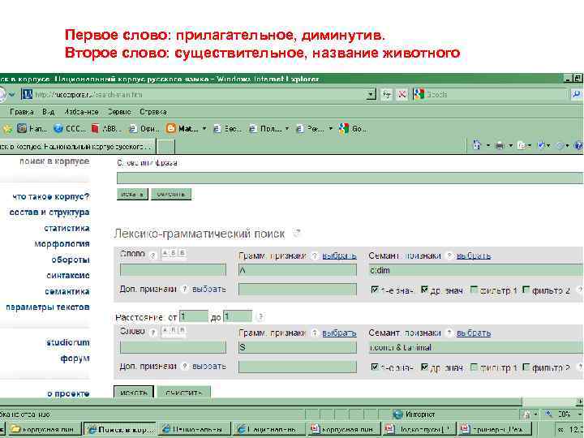584x438 pixels.
Task: Click help icon beside 'Расстояние' fields
Action: point(260,317)
